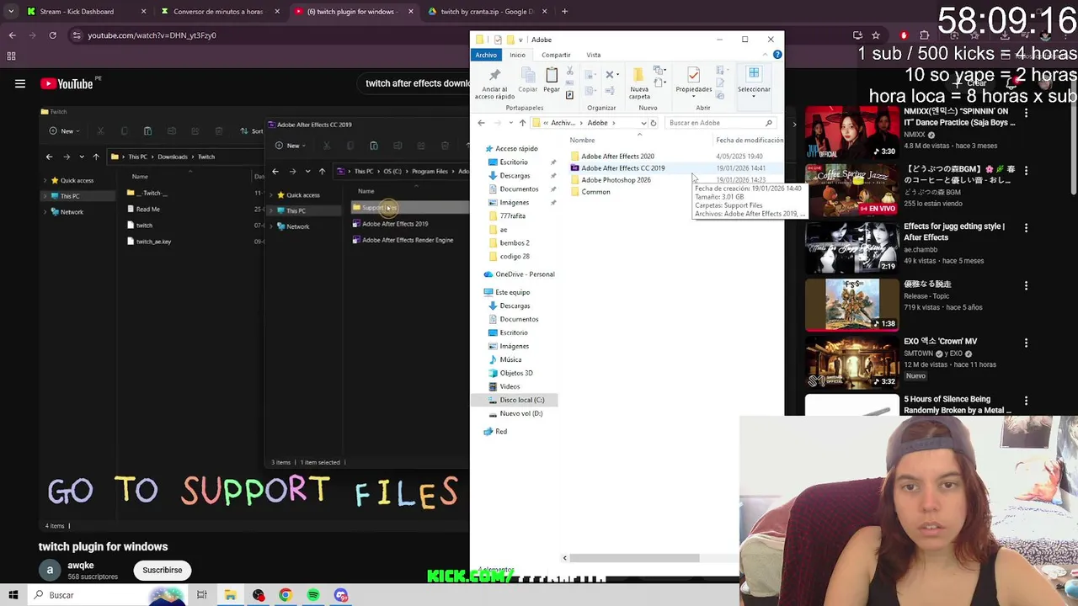Click the Pegar clipboard icon
1078x606 pixels.
(x=552, y=75)
